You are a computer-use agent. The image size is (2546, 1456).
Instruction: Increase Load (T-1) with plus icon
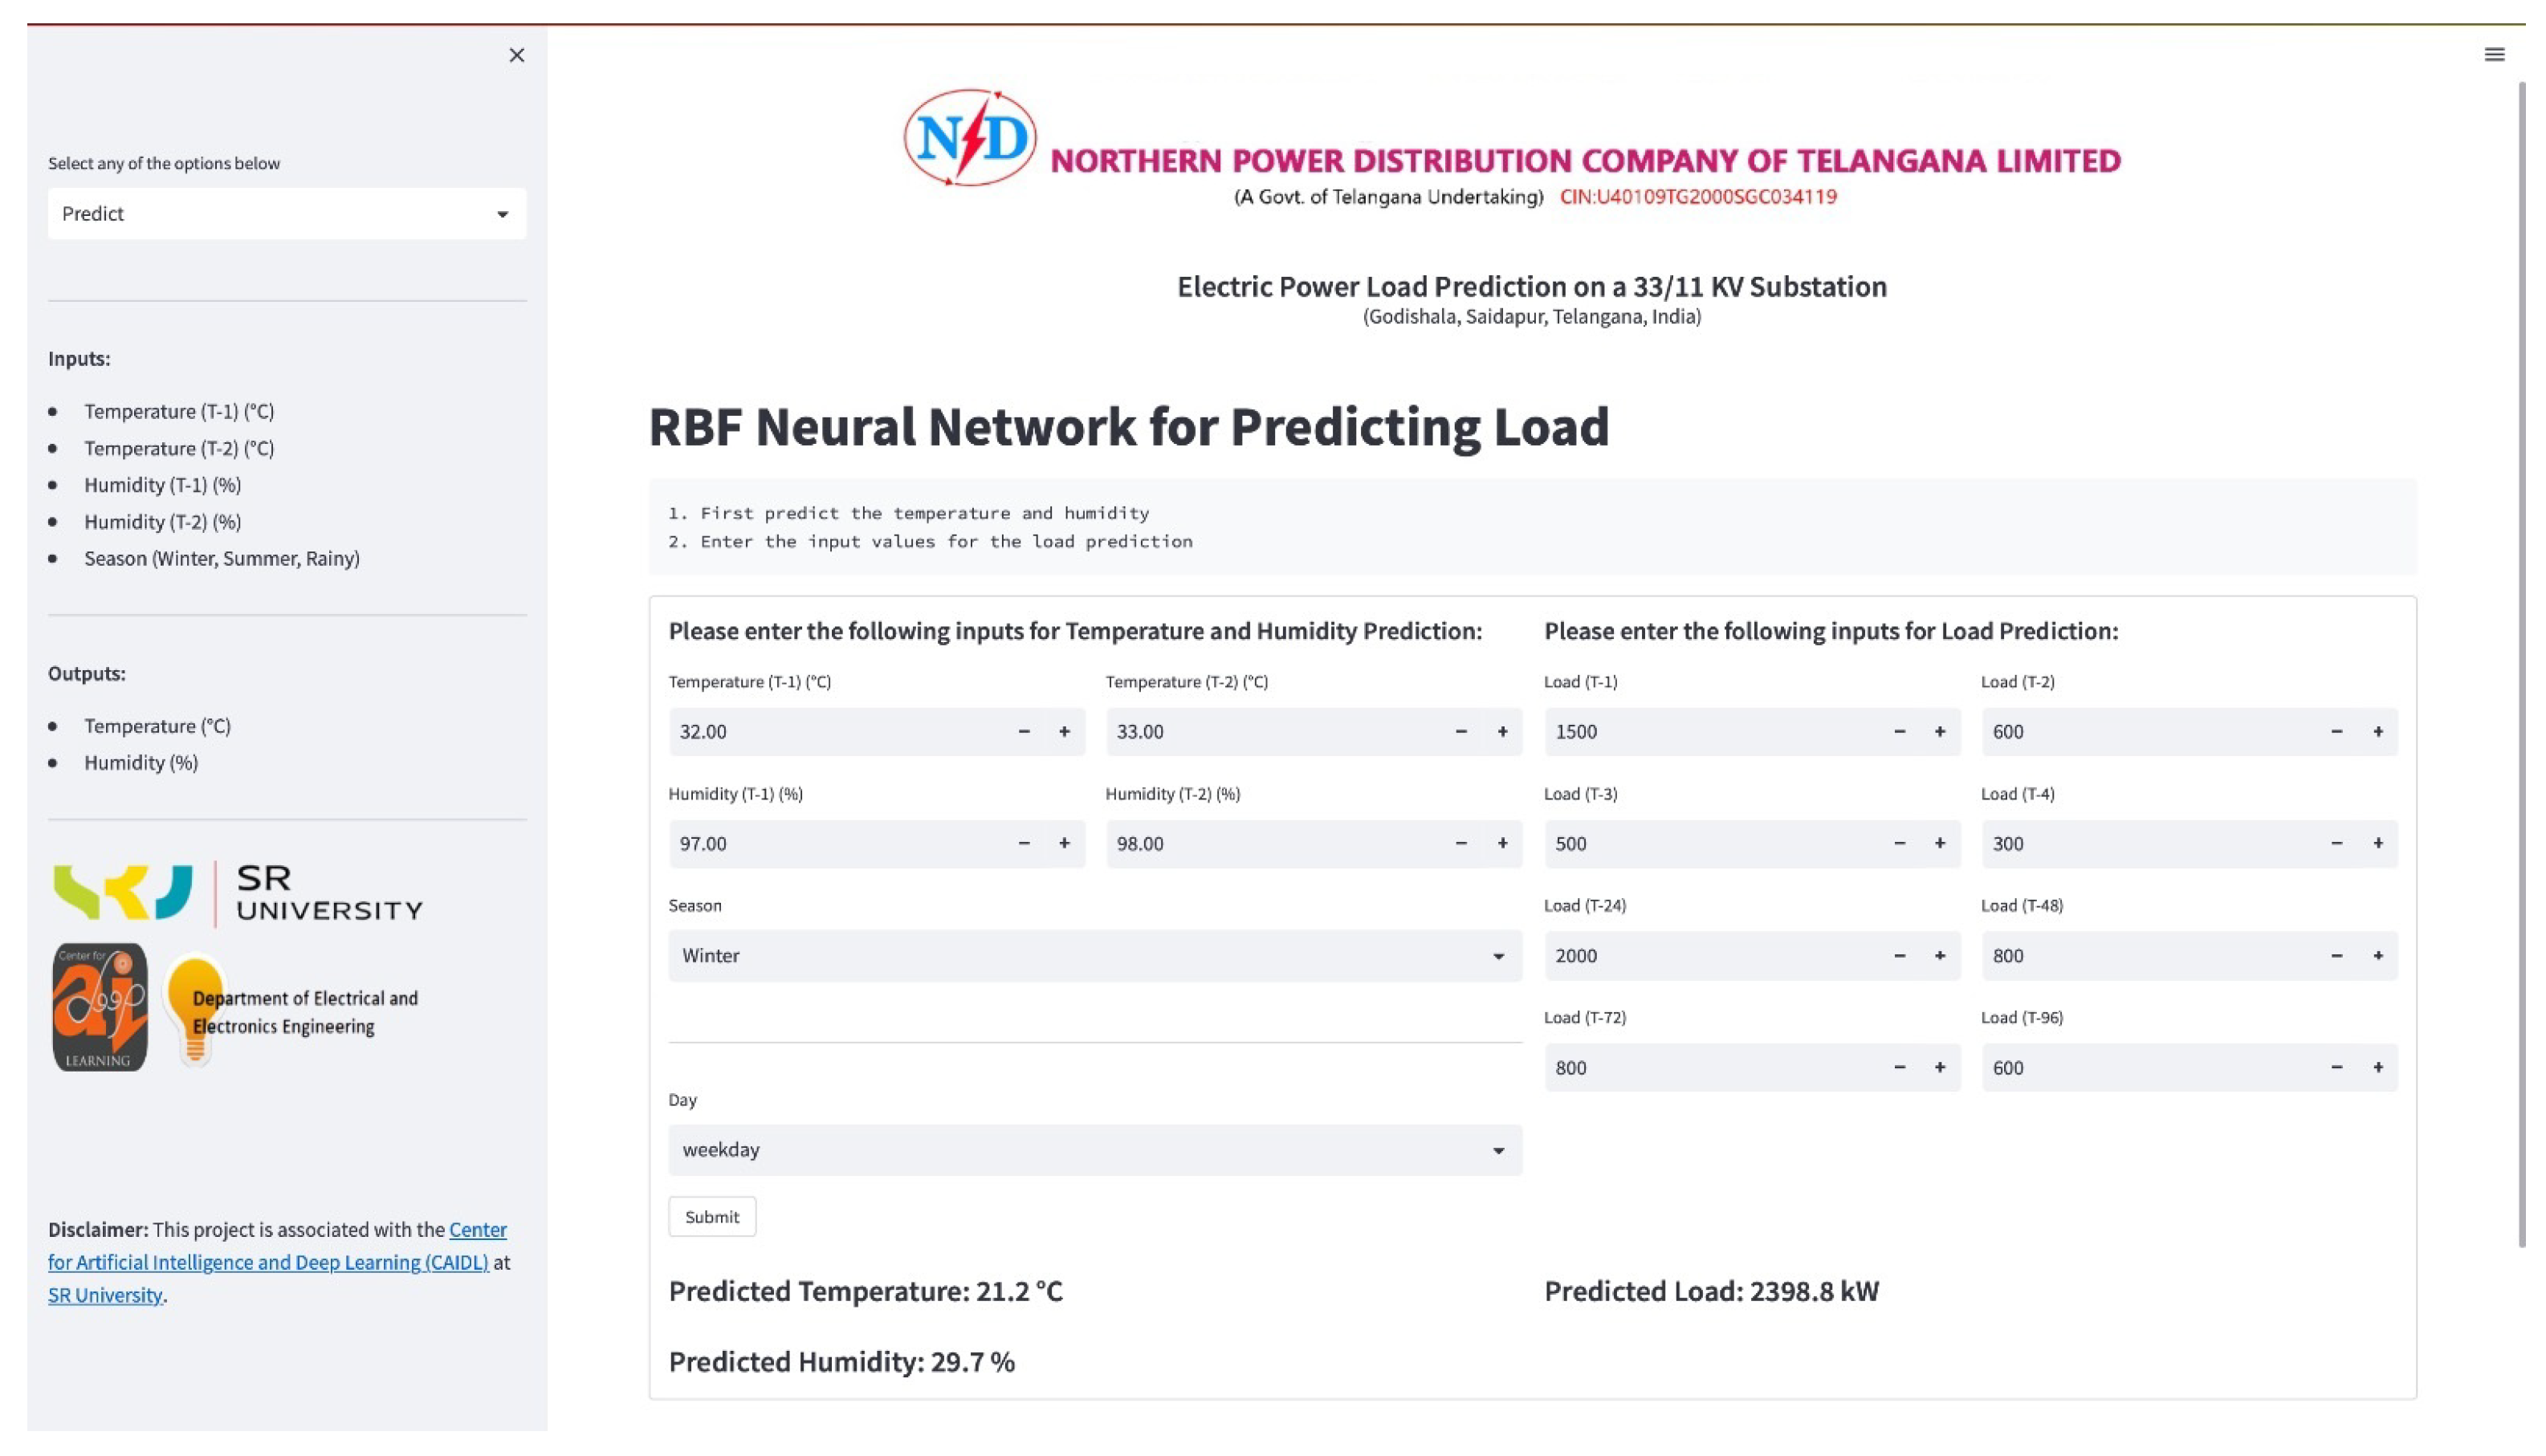(1940, 732)
